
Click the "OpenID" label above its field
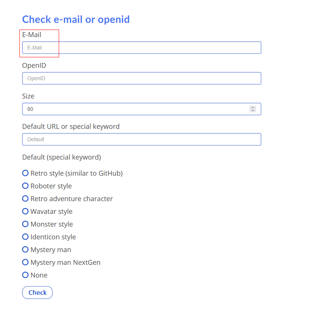point(34,65)
